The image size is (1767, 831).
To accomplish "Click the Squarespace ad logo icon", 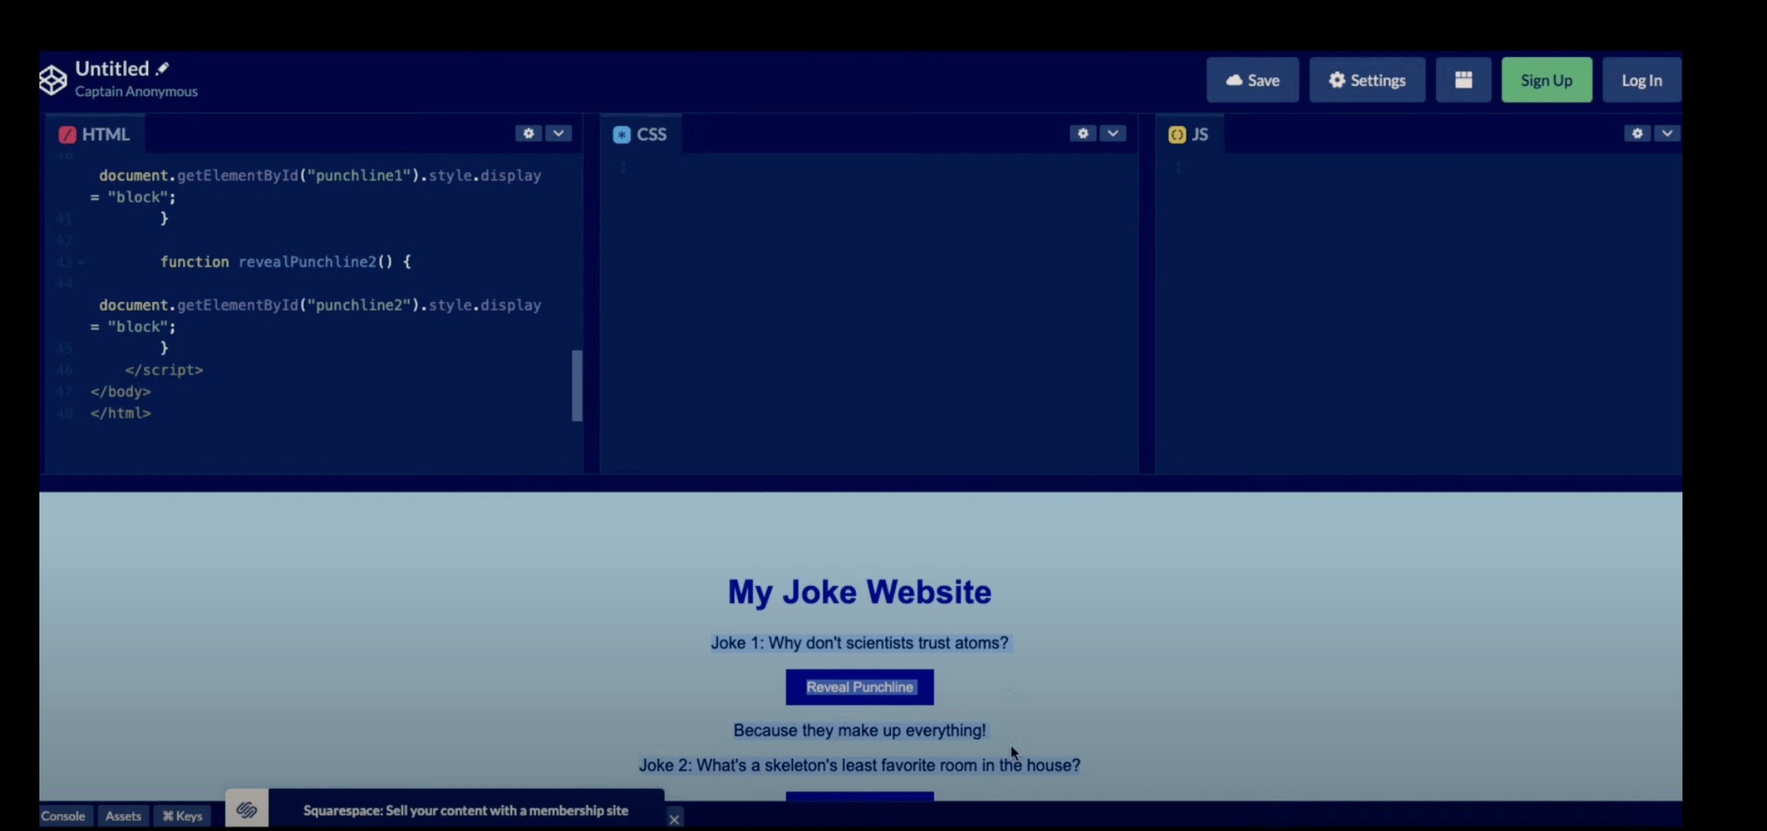I will click(x=246, y=809).
